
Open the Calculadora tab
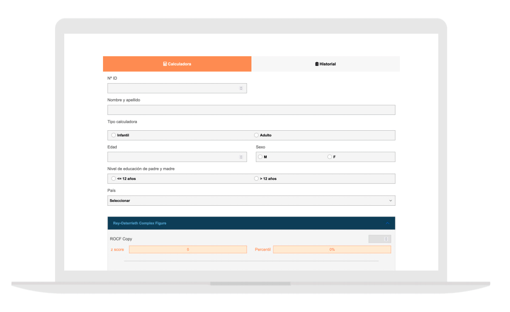pos(177,64)
